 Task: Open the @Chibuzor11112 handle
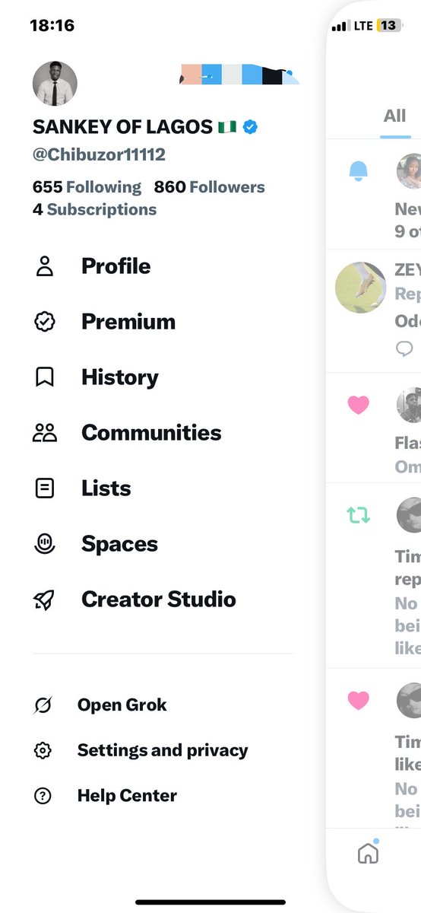point(99,154)
